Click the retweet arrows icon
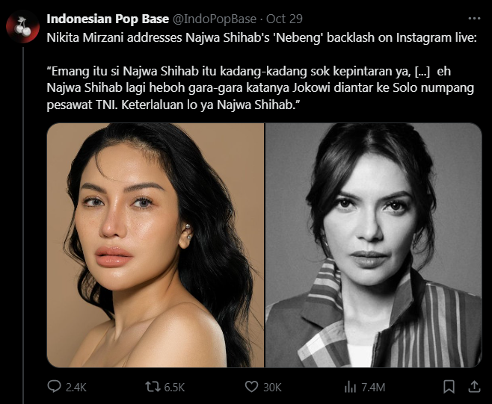 pos(153,387)
